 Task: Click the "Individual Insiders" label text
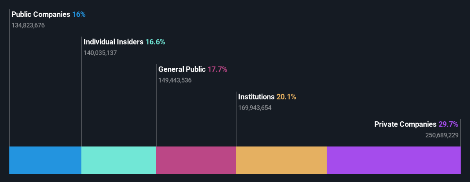[x=114, y=42]
